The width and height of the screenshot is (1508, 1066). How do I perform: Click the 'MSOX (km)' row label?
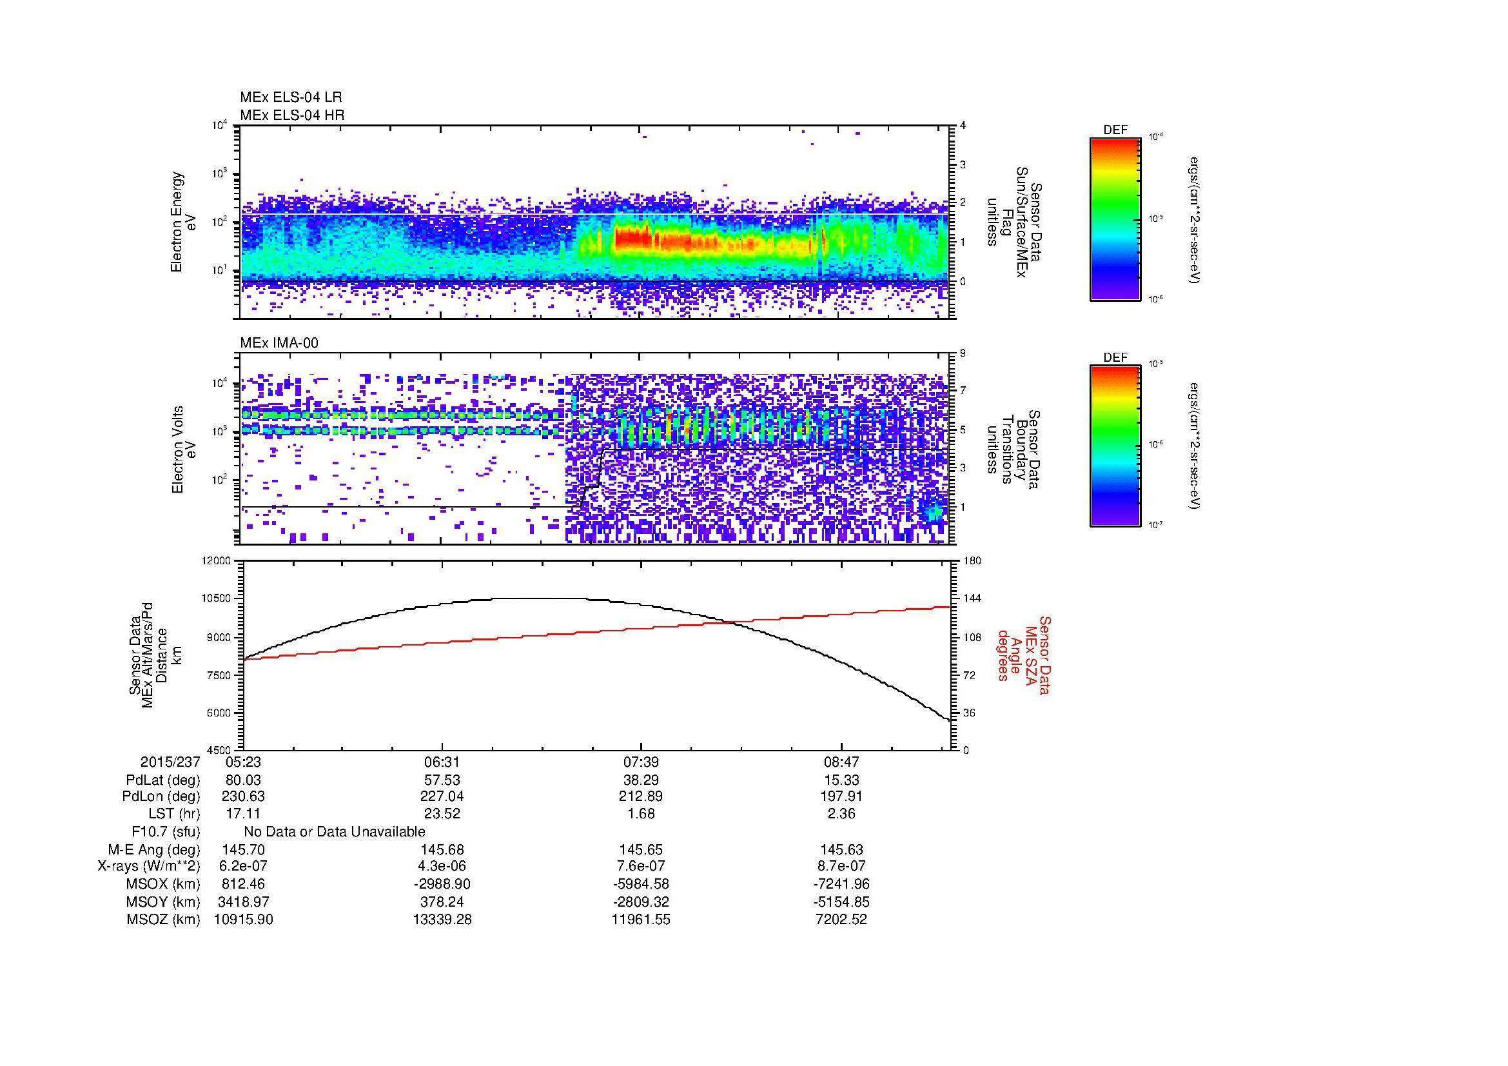[164, 884]
